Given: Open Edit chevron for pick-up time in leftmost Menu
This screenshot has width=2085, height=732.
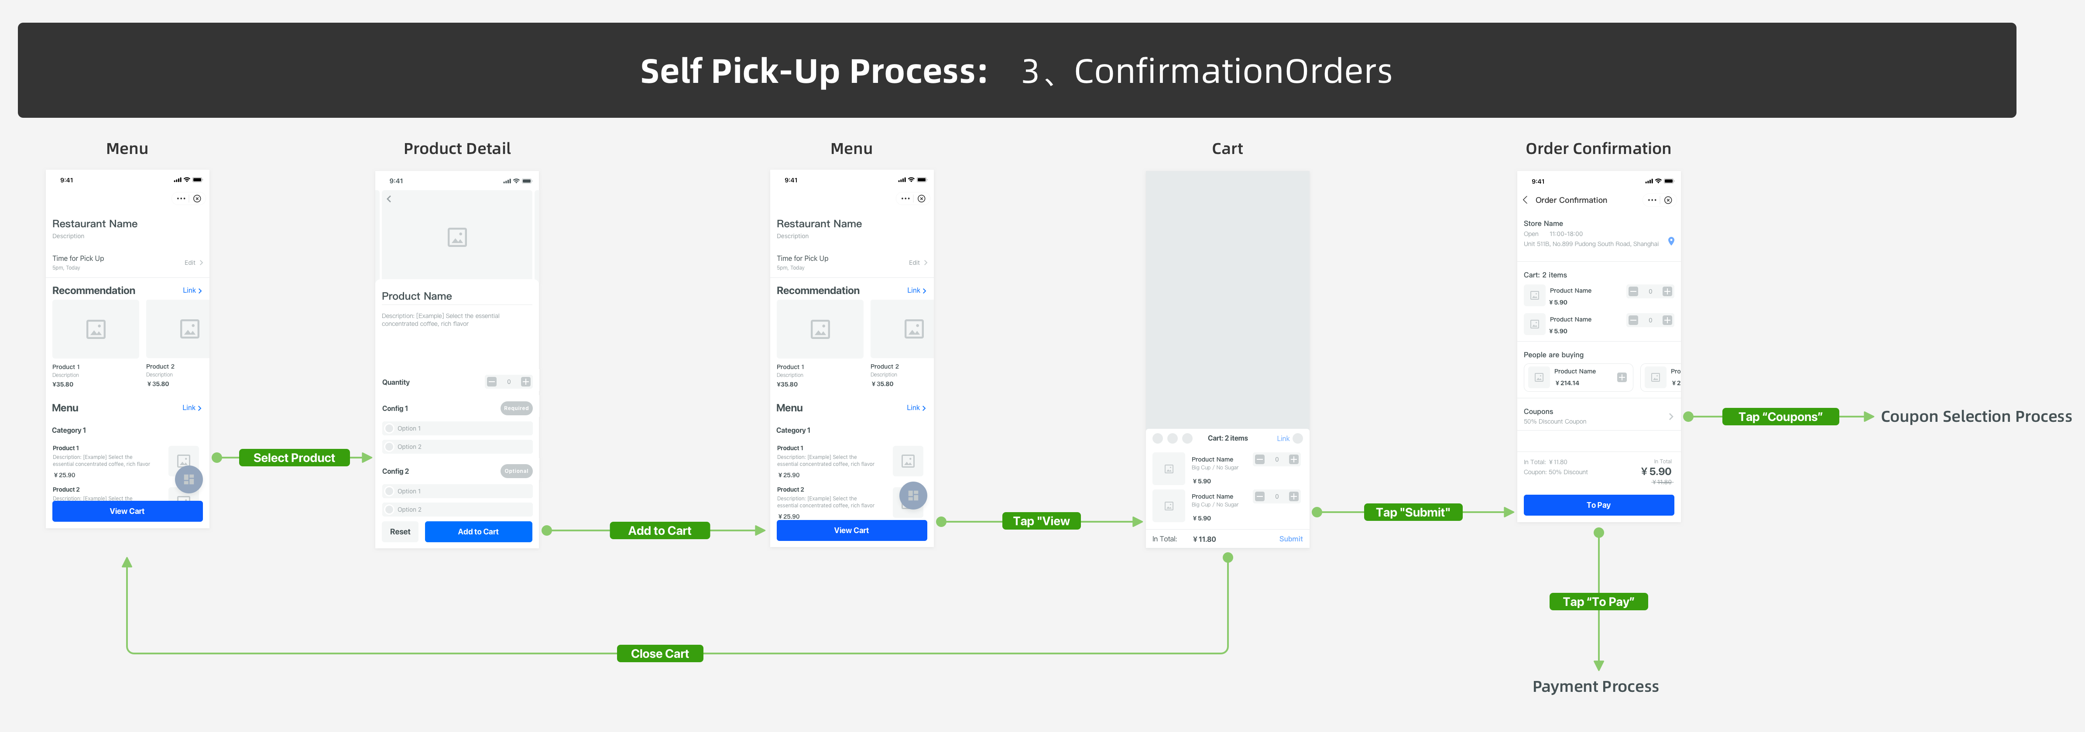Looking at the screenshot, I should (201, 263).
